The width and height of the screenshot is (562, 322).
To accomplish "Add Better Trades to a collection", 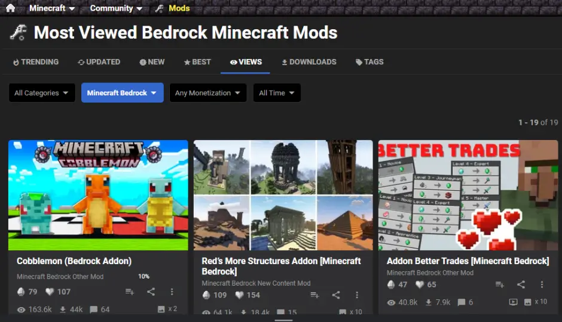I will (x=500, y=284).
